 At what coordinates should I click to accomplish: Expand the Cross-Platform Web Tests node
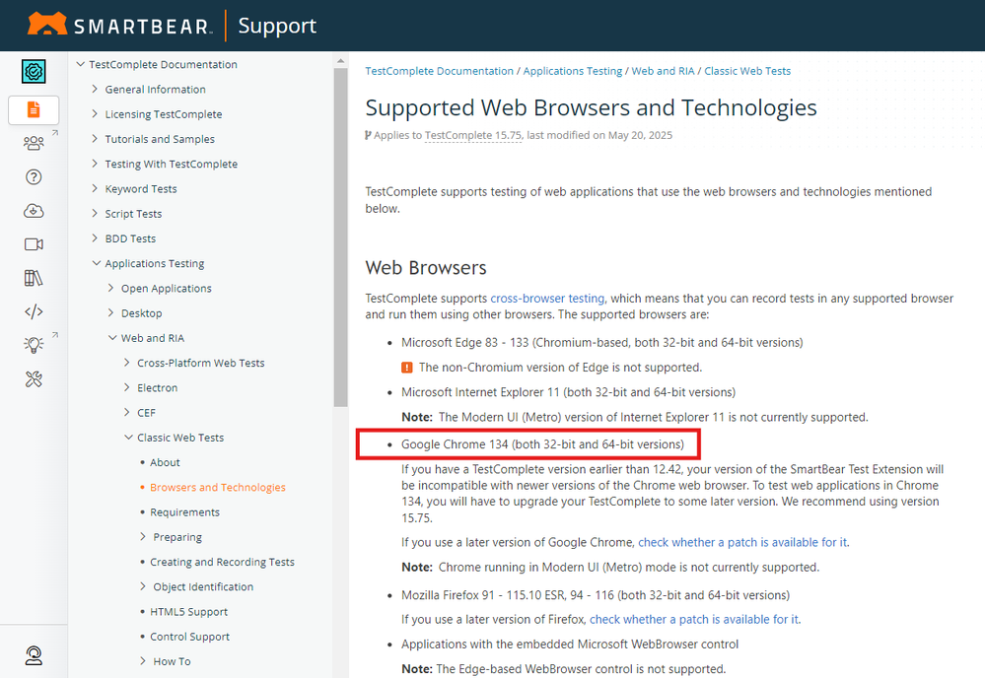click(127, 363)
